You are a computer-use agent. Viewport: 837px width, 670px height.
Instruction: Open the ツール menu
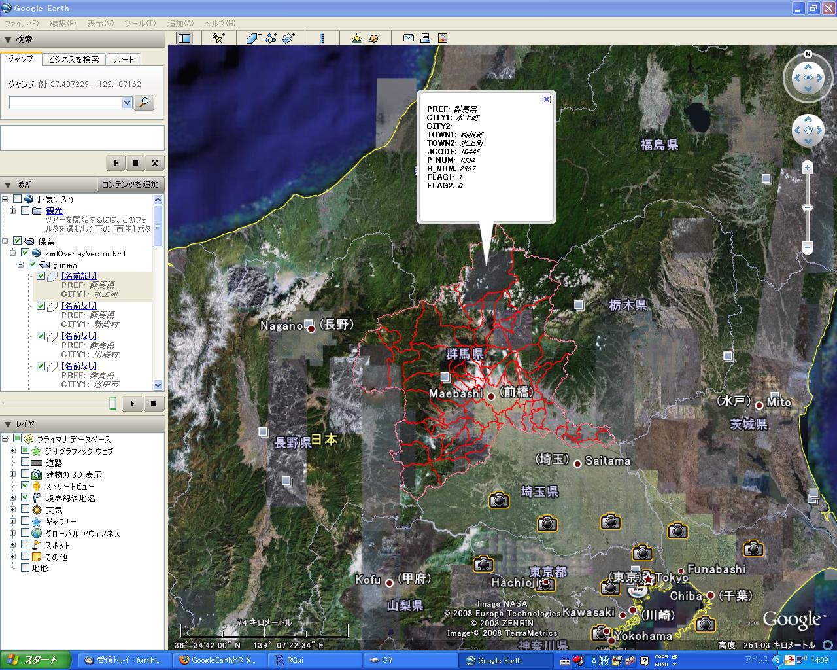139,23
